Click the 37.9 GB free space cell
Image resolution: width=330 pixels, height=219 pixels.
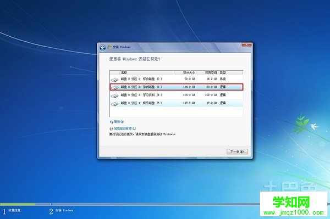tap(212, 103)
